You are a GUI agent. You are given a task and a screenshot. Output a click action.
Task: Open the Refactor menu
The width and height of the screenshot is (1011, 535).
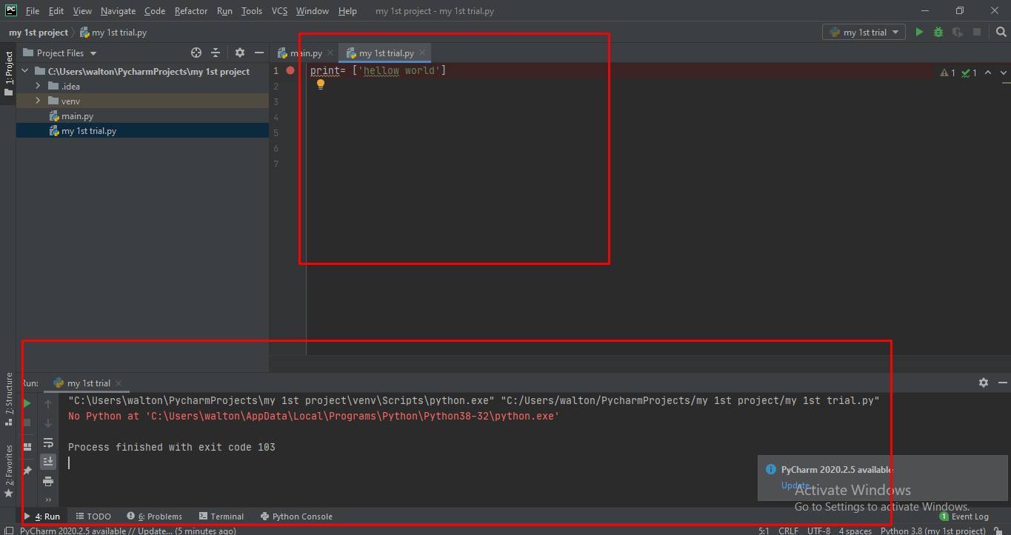coord(191,11)
